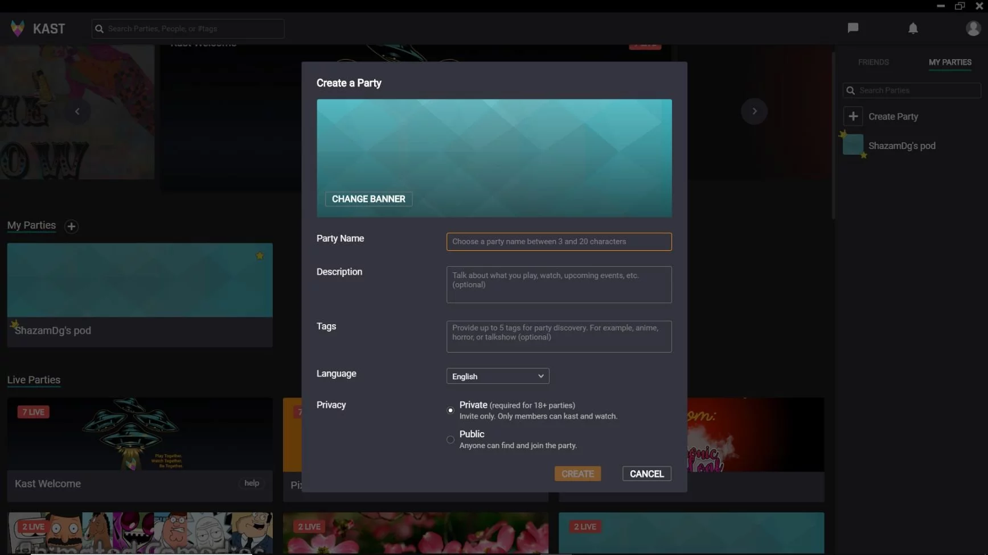
Task: Click the plus icon beside Create Party
Action: point(853,117)
